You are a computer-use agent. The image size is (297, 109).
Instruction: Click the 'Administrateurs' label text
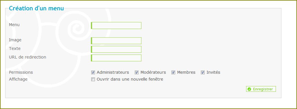point(113,72)
